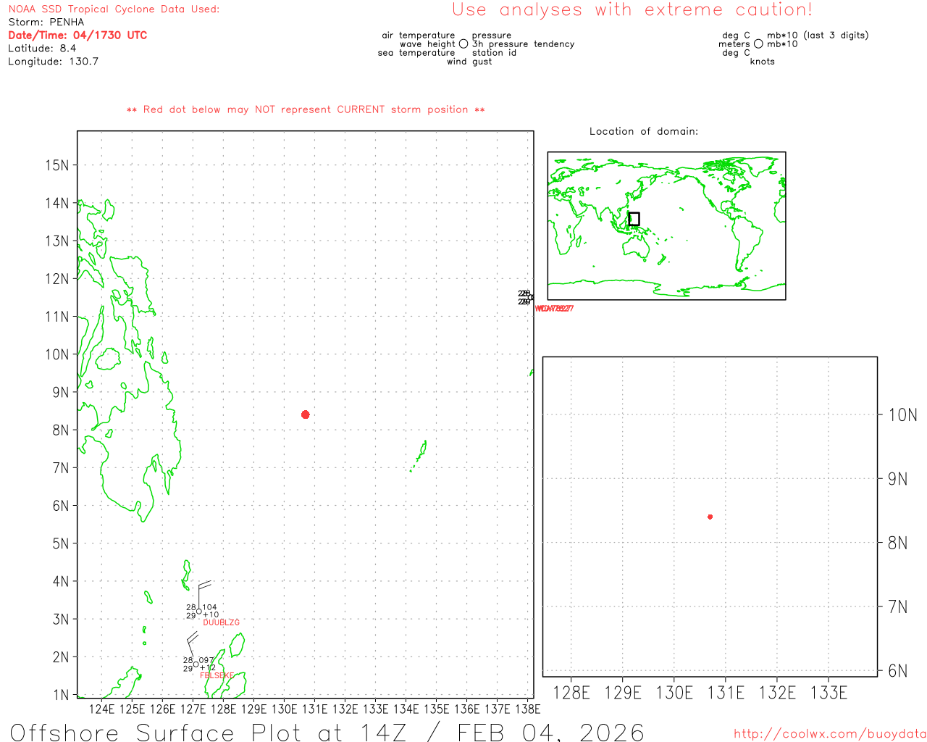Click the overlapping red station ID at map's right edge

pos(554,309)
